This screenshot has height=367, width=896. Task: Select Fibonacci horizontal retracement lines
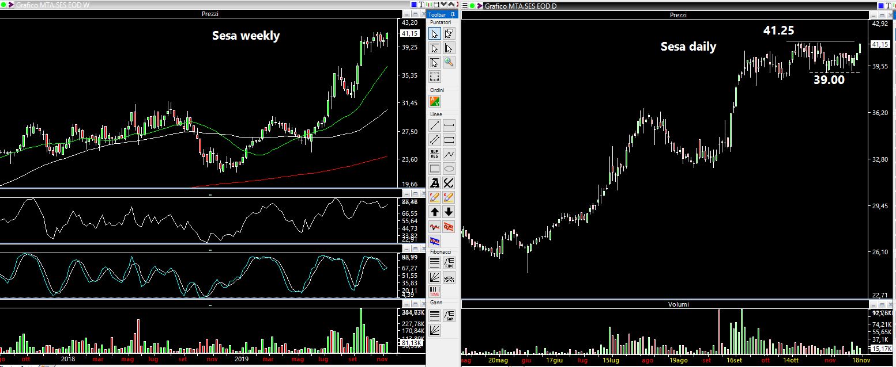tap(435, 263)
